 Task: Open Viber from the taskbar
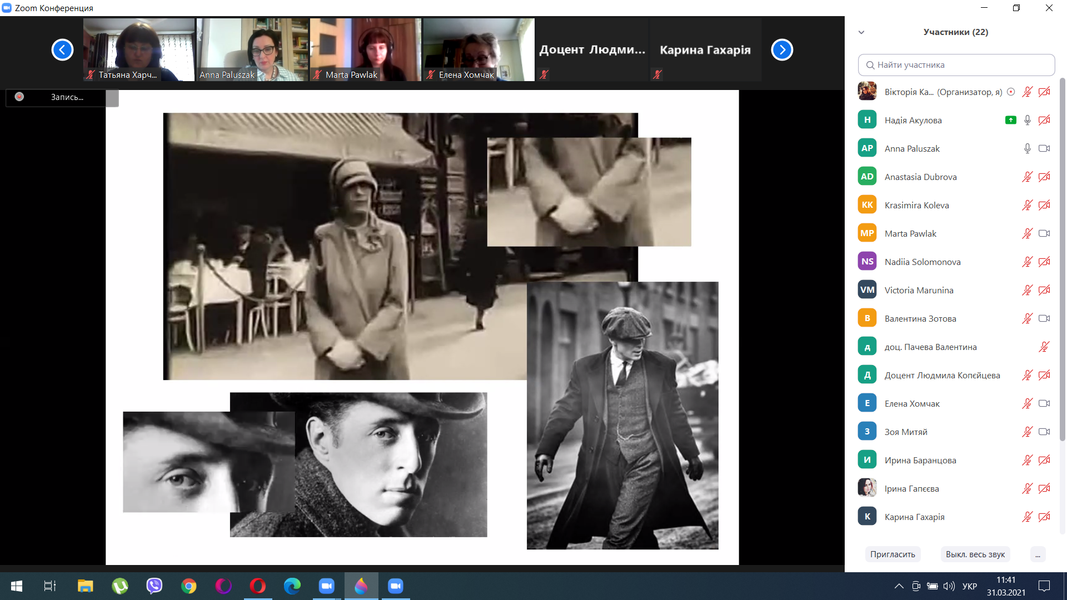[x=154, y=586]
